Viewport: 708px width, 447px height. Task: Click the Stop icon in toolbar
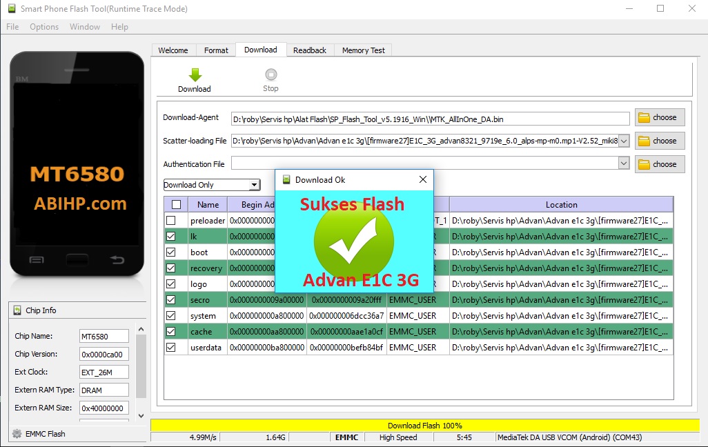pyautogui.click(x=271, y=74)
